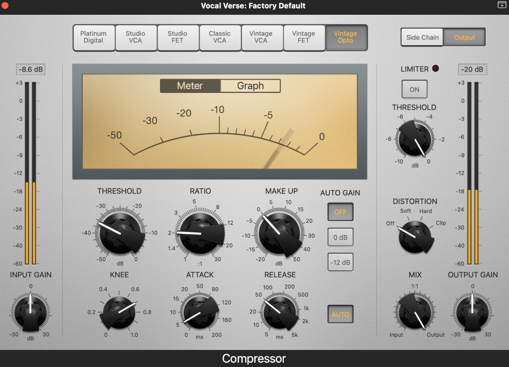This screenshot has height=367, width=509.
Task: Set Auto Gain to 0 dB
Action: click(340, 237)
